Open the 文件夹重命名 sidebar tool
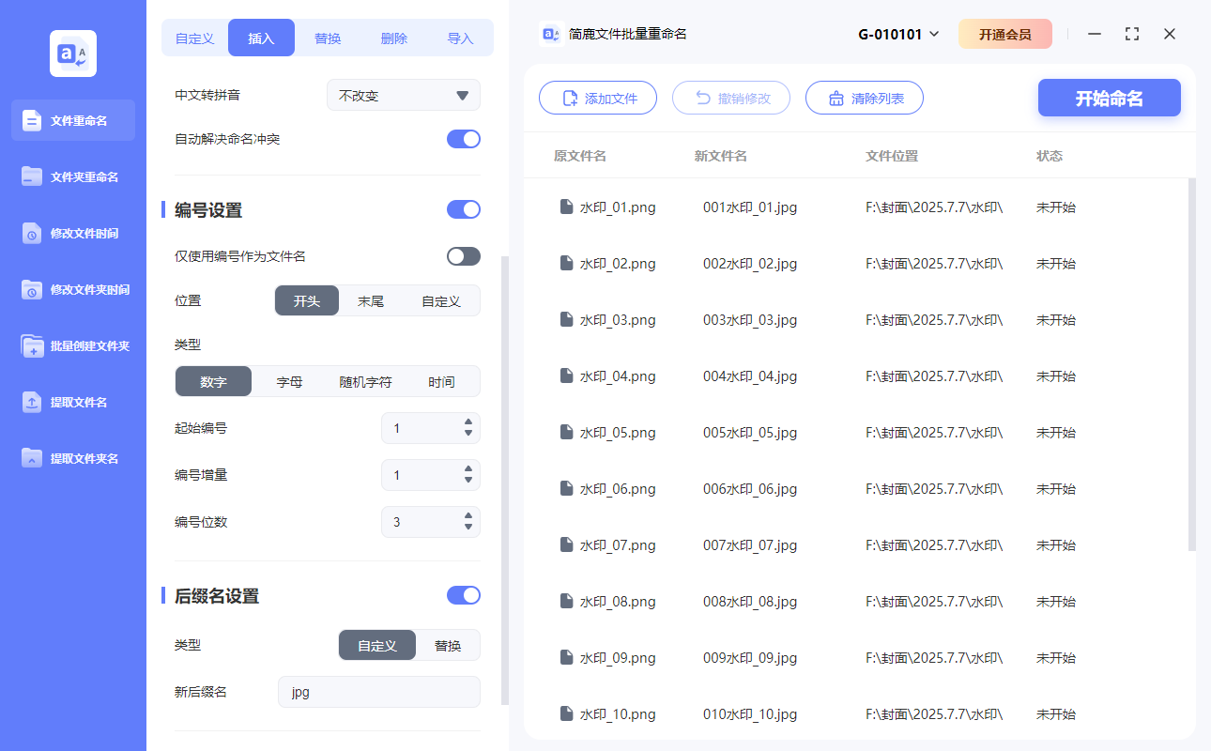 tap(72, 176)
